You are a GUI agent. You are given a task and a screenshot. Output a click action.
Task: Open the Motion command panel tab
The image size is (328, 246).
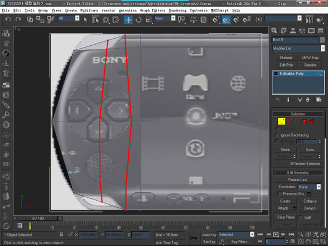(x=302, y=31)
